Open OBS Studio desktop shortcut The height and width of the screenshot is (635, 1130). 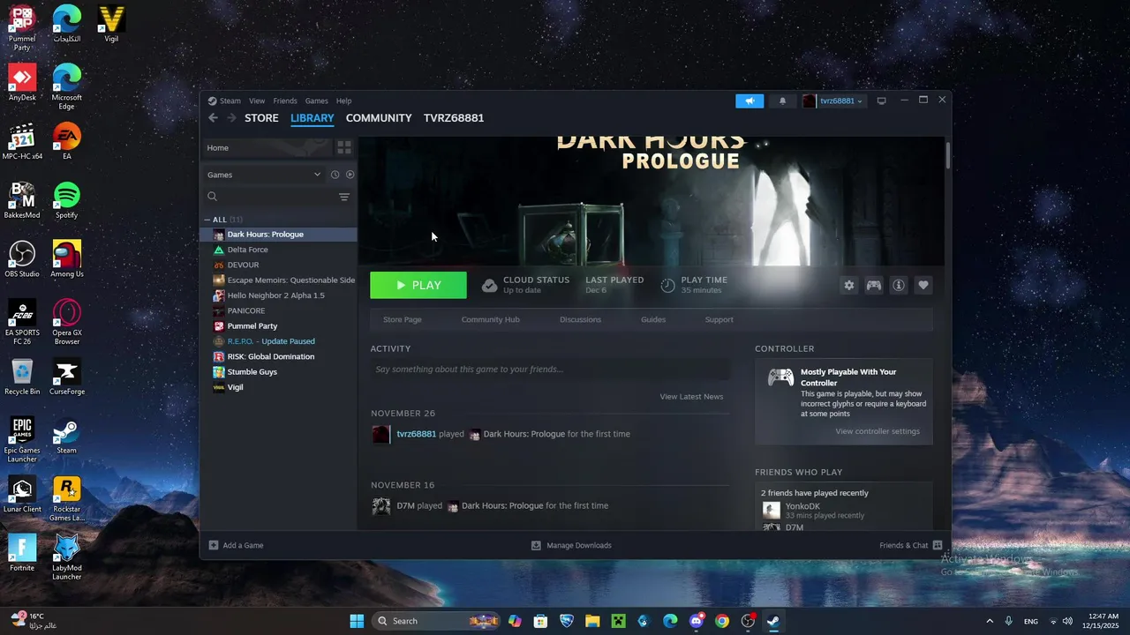(22, 259)
